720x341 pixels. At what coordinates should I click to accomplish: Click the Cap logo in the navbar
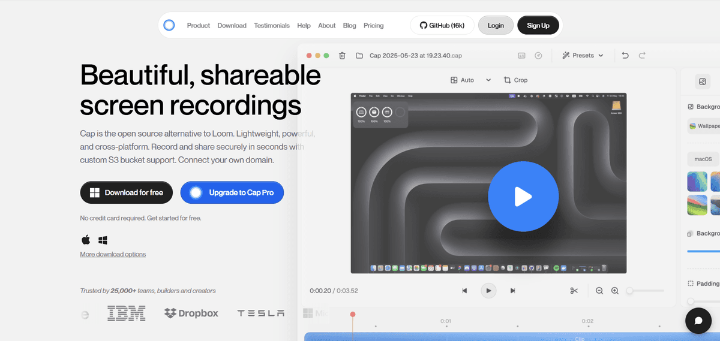coord(169,25)
